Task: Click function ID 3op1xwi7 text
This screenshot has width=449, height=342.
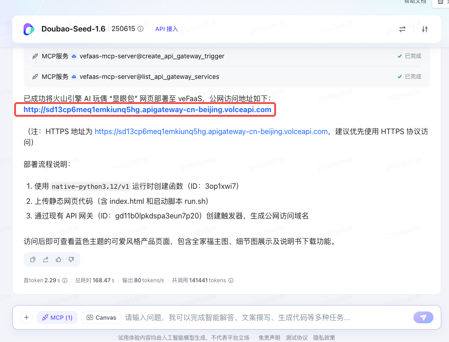Action: (x=220, y=187)
